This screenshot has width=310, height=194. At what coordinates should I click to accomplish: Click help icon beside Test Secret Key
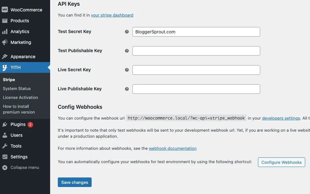(127, 32)
